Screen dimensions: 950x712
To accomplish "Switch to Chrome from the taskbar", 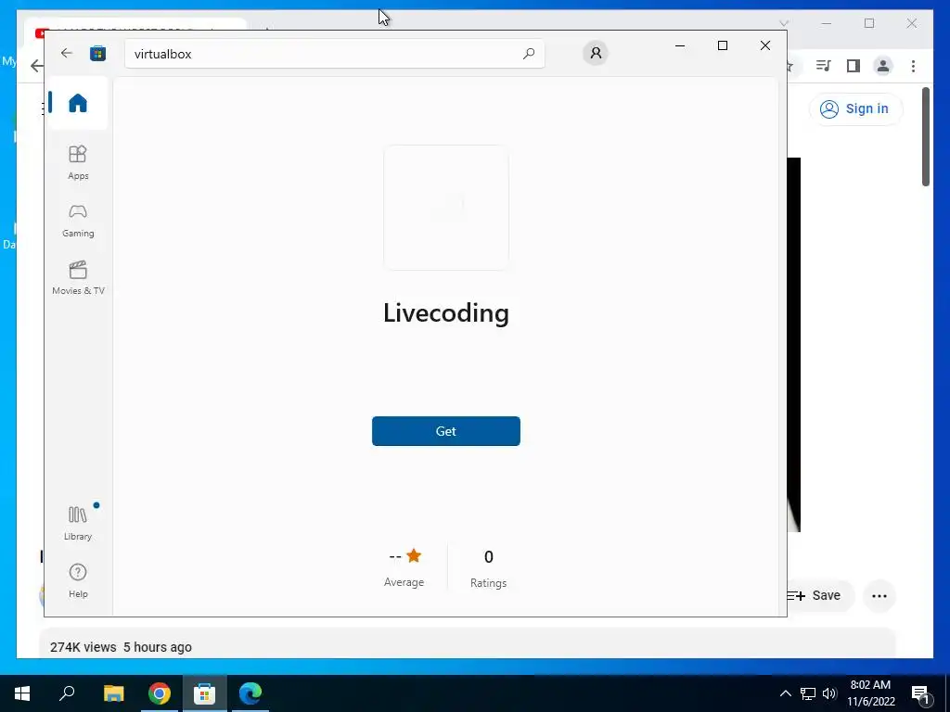I will (x=159, y=693).
